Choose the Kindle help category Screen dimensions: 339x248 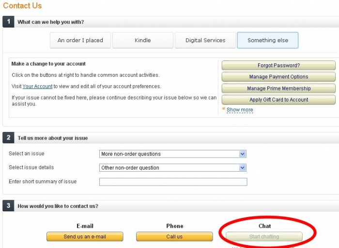[143, 40]
